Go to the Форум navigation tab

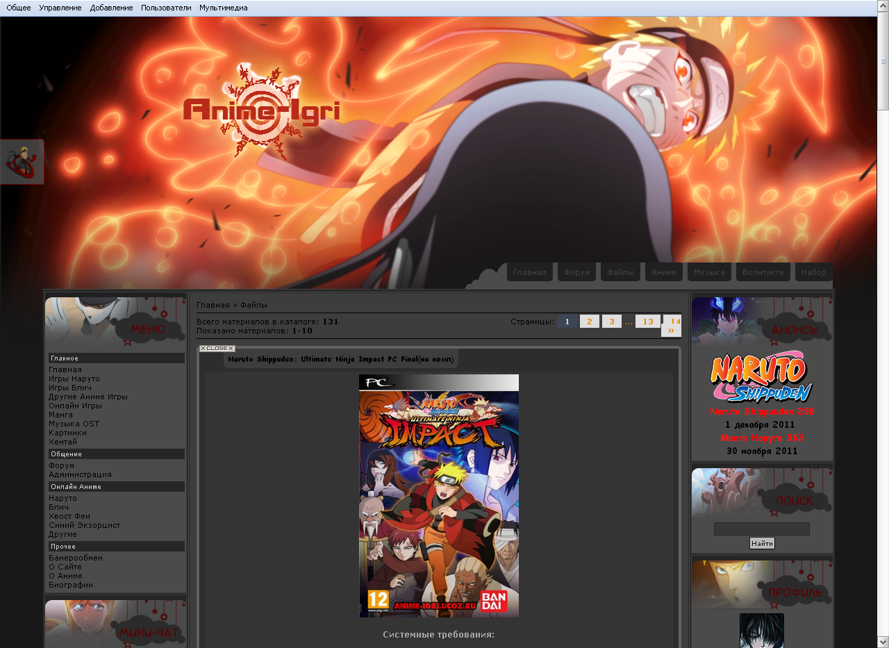(x=576, y=272)
